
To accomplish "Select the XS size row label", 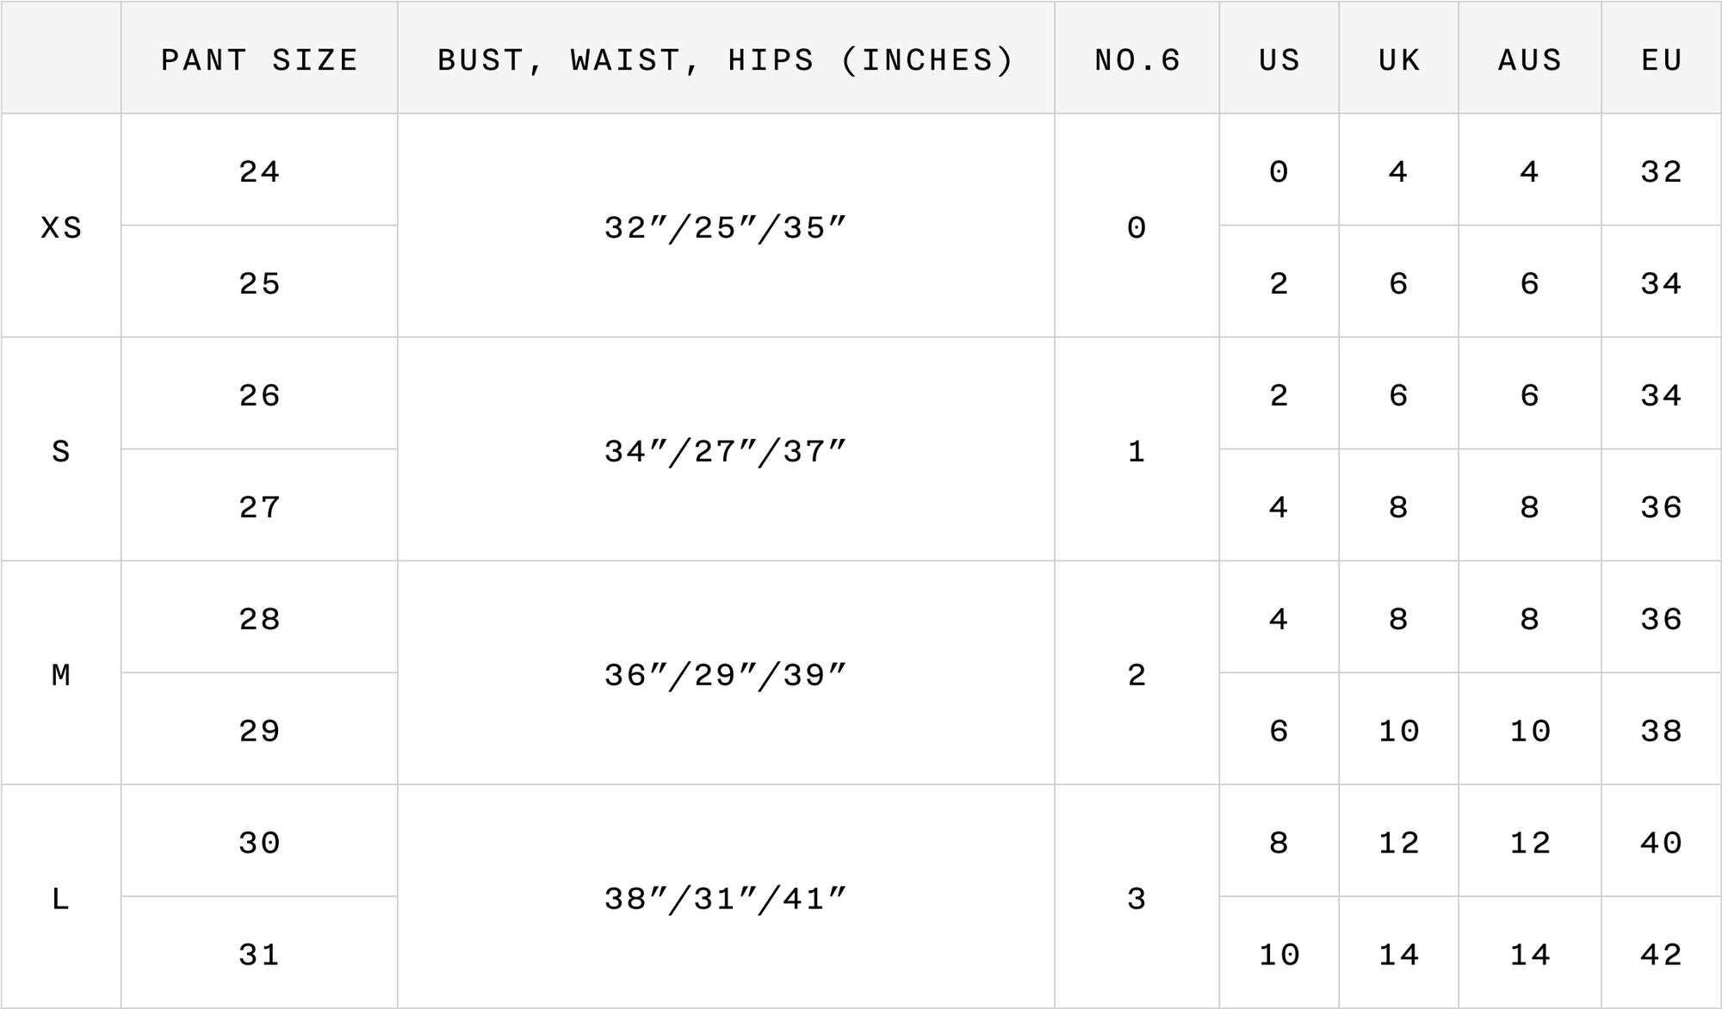I will point(61,227).
